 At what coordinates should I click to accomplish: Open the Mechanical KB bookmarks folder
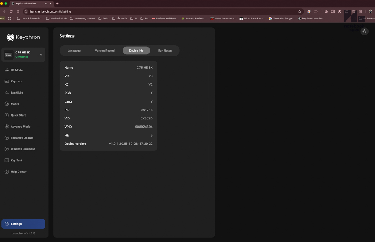pyautogui.click(x=56, y=19)
